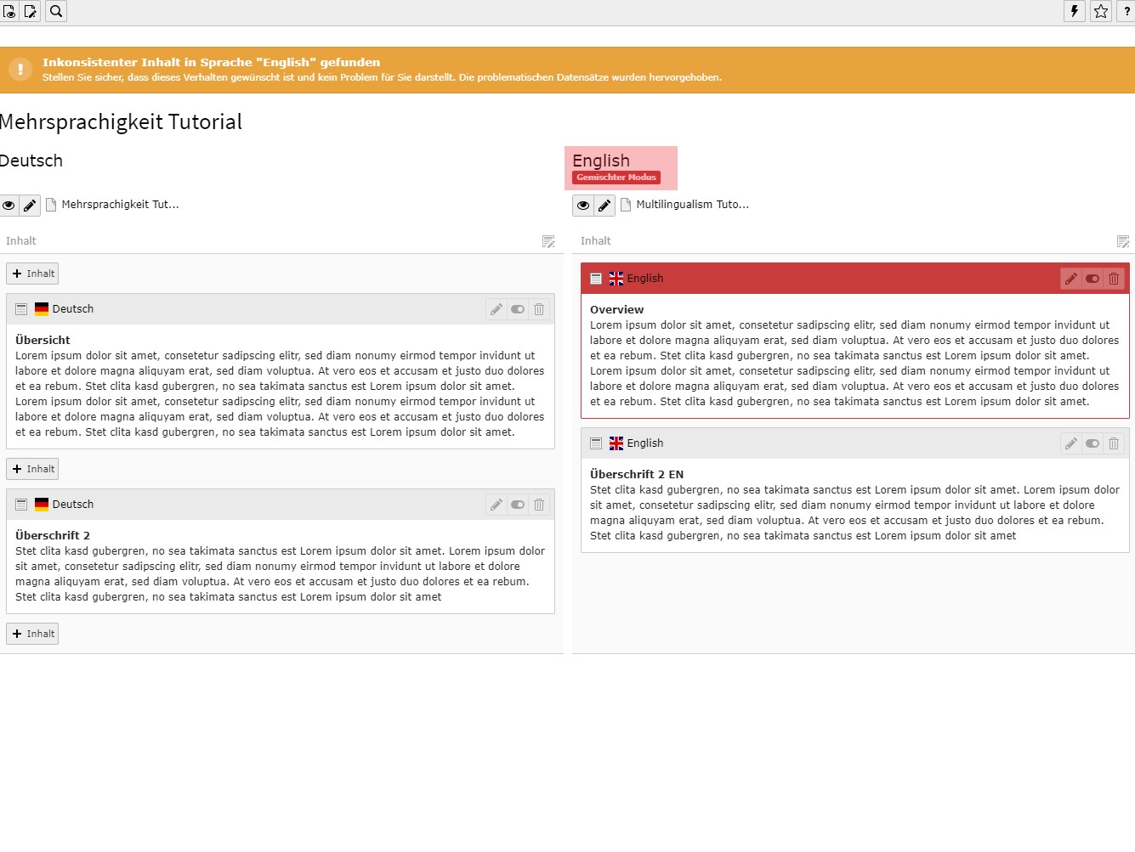1135x852 pixels.
Task: Delete the German Überschrift 2 element
Action: (539, 505)
